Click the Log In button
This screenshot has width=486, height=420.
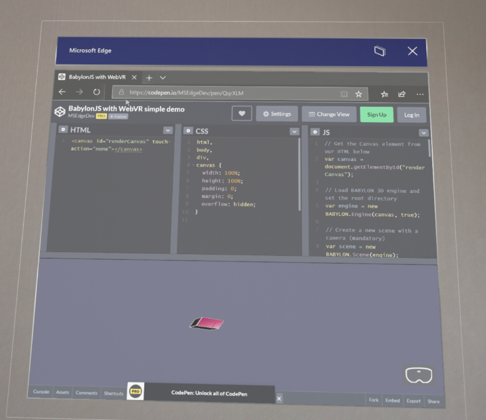[412, 115]
